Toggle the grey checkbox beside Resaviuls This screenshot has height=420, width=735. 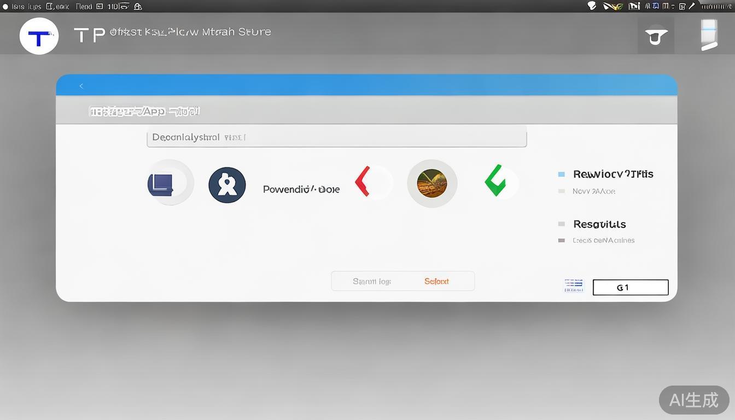click(561, 224)
